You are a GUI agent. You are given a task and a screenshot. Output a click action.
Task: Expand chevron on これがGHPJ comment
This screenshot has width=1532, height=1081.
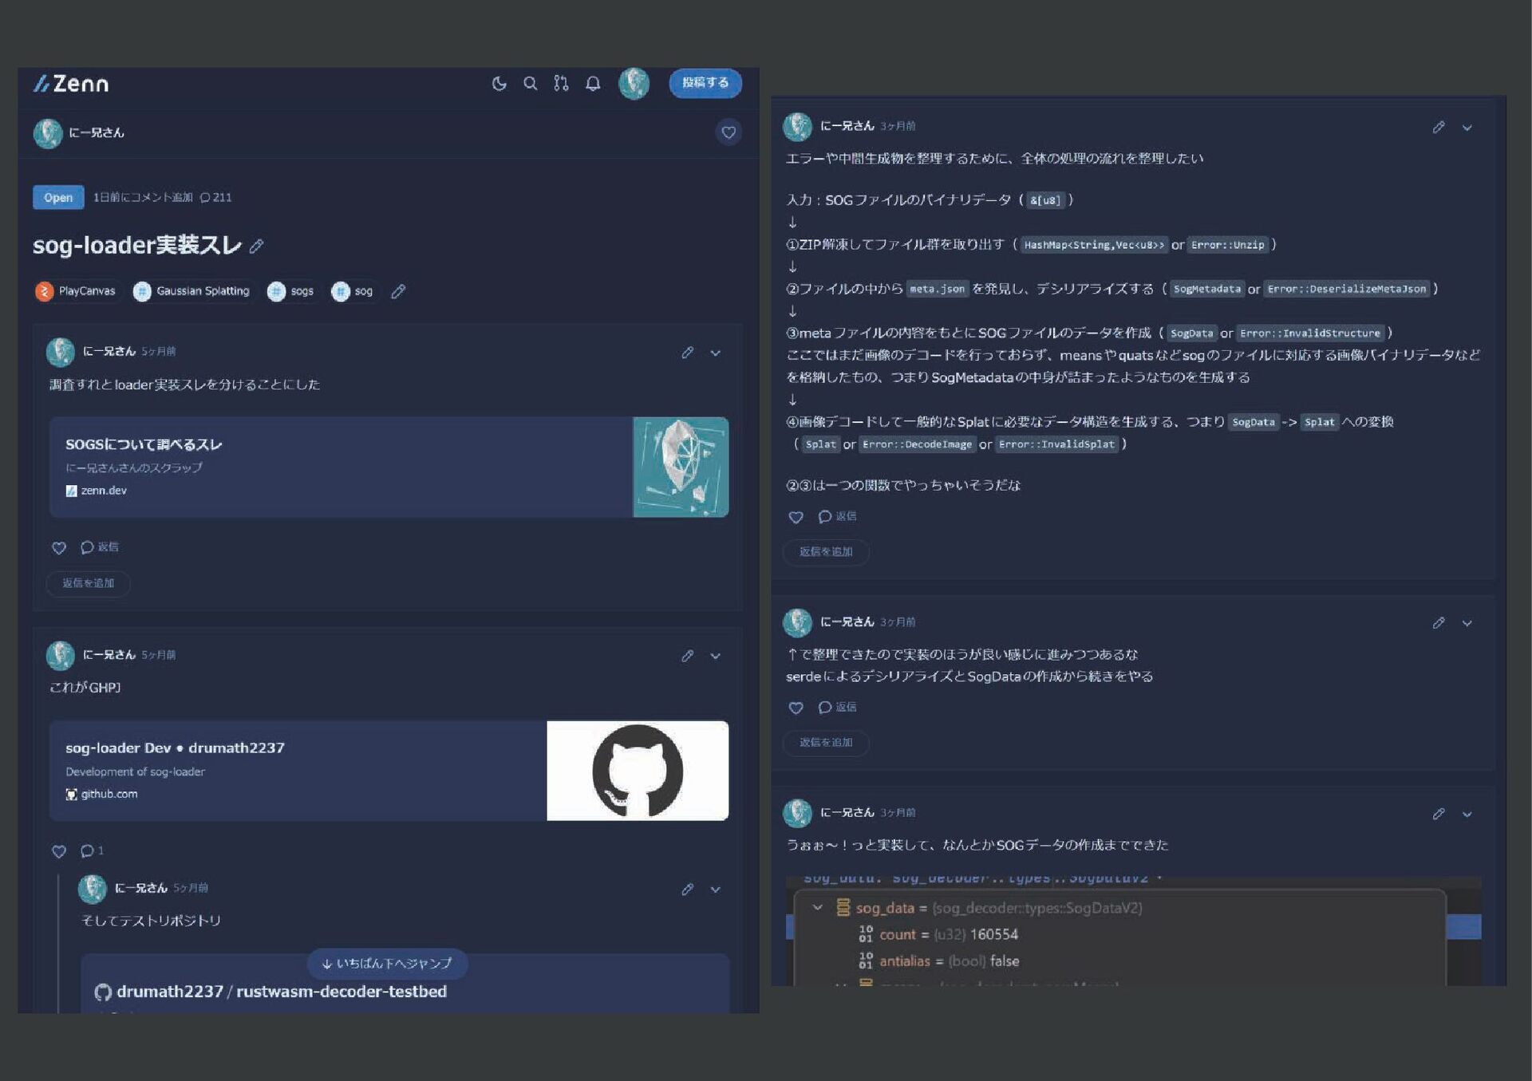(x=716, y=656)
